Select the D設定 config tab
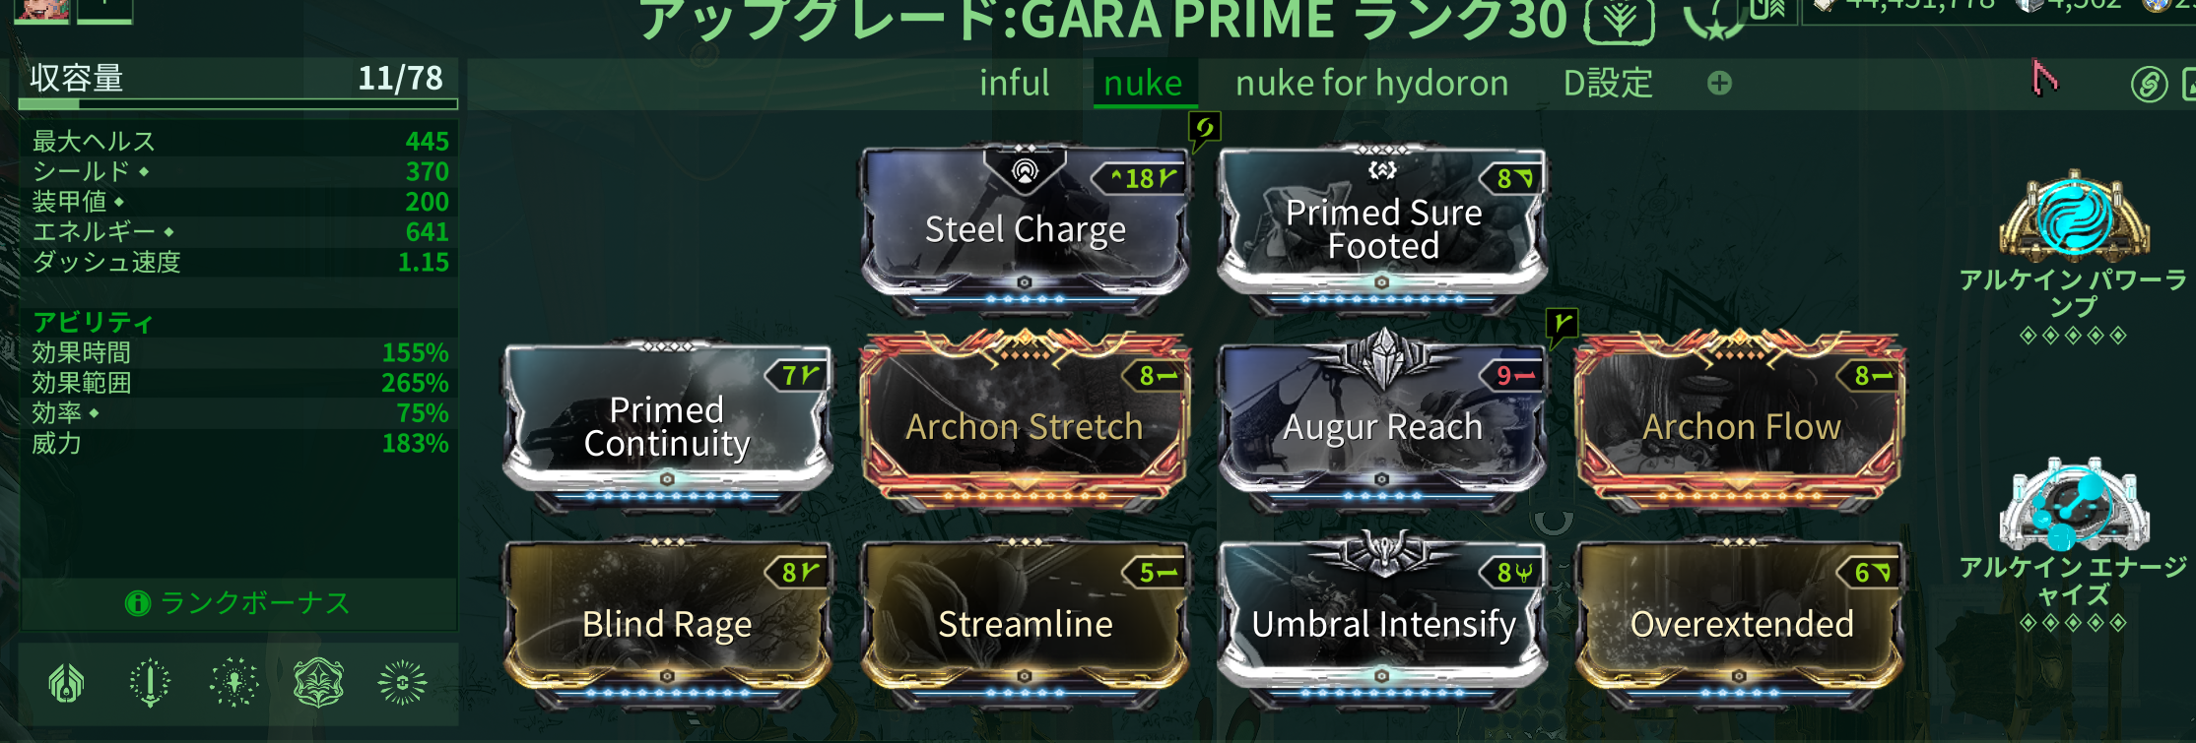Image resolution: width=2196 pixels, height=743 pixels. point(1608,84)
